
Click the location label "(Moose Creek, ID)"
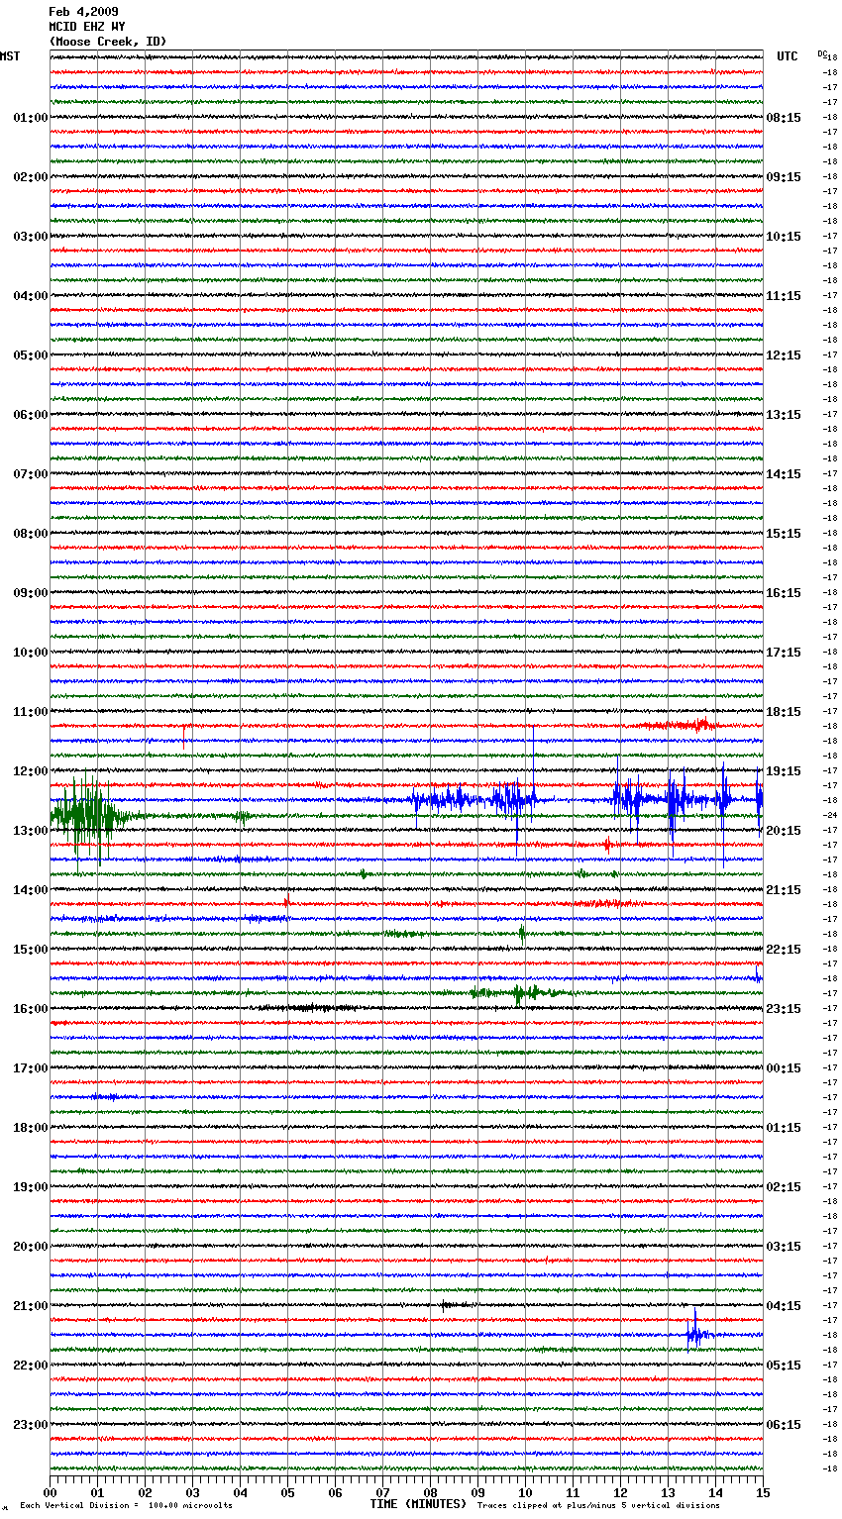tap(108, 42)
